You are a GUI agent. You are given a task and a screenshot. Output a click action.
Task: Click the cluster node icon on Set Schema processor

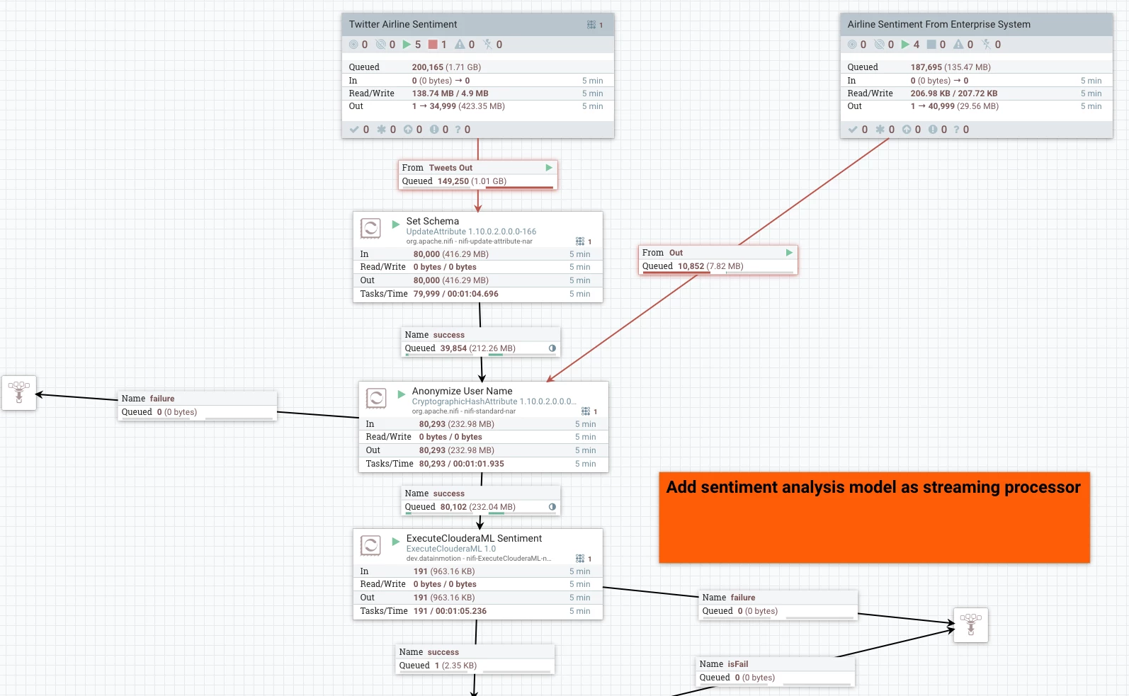580,241
